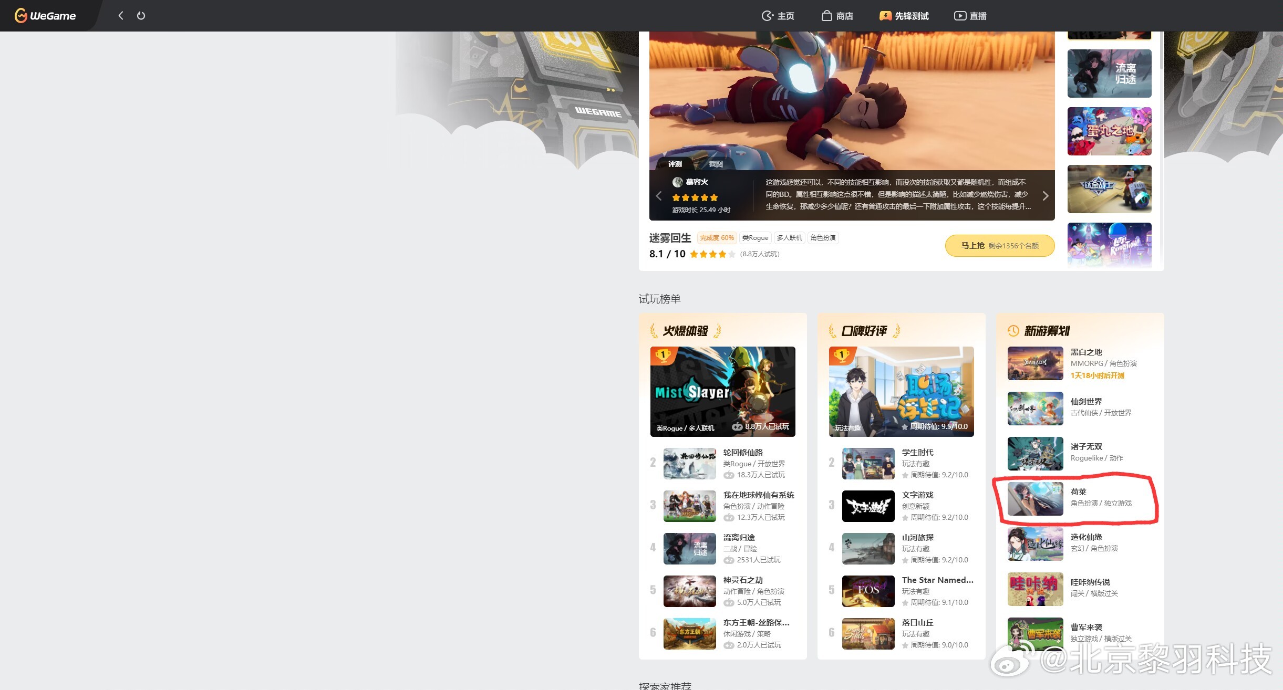The image size is (1283, 690).
Task: Open the 先锋测试 tab
Action: 904,16
